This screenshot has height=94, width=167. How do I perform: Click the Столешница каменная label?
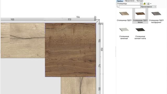124,37
